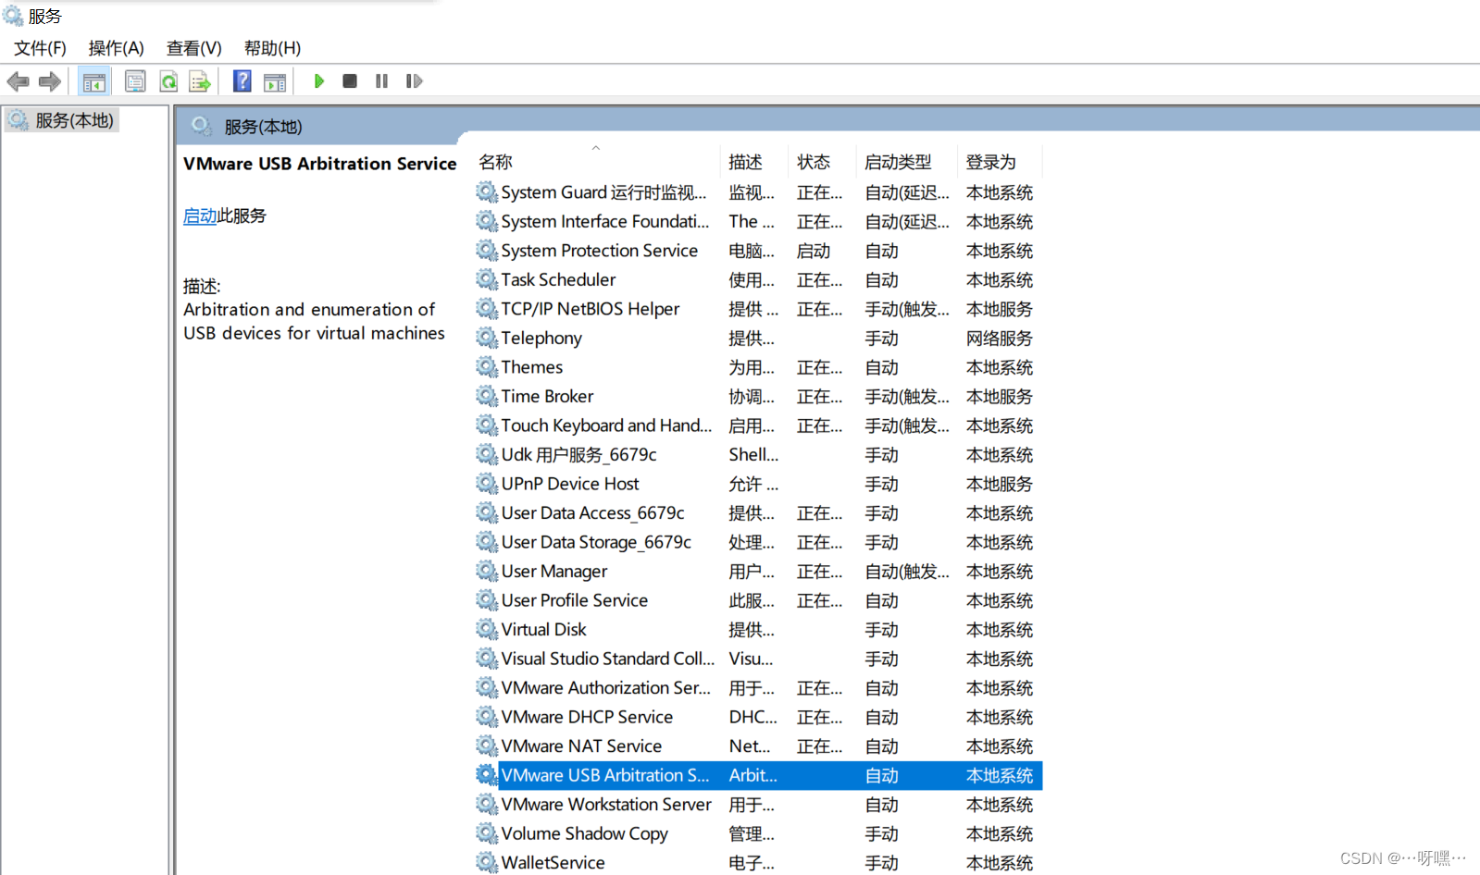This screenshot has height=875, width=1480.
Task: Click the Back arrow toolbar icon
Action: coord(18,81)
